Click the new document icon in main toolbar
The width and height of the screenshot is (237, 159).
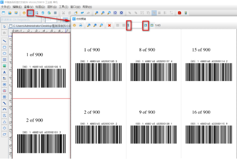pyautogui.click(x=3, y=13)
